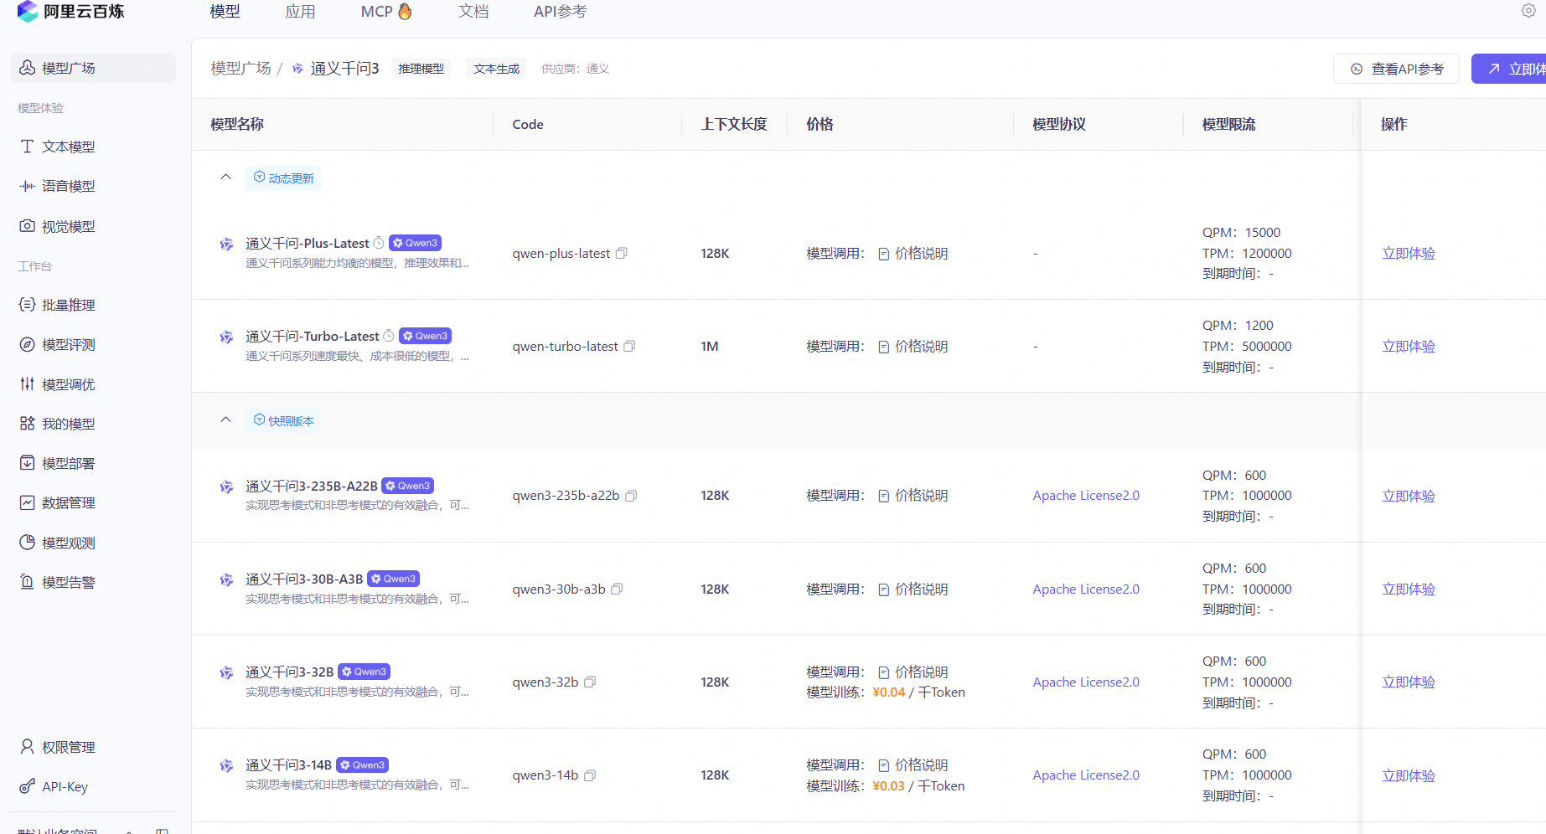Click 立即体验 for qwen3-14b
Screen dimensions: 1546x834
pos(1409,776)
